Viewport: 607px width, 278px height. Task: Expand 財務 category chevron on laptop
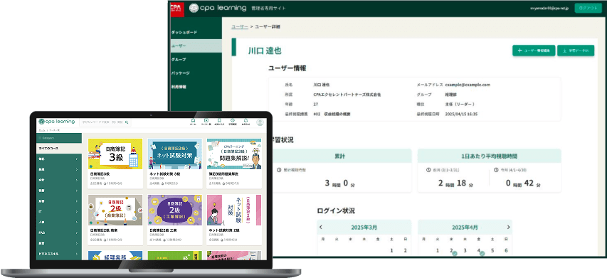tap(77, 201)
